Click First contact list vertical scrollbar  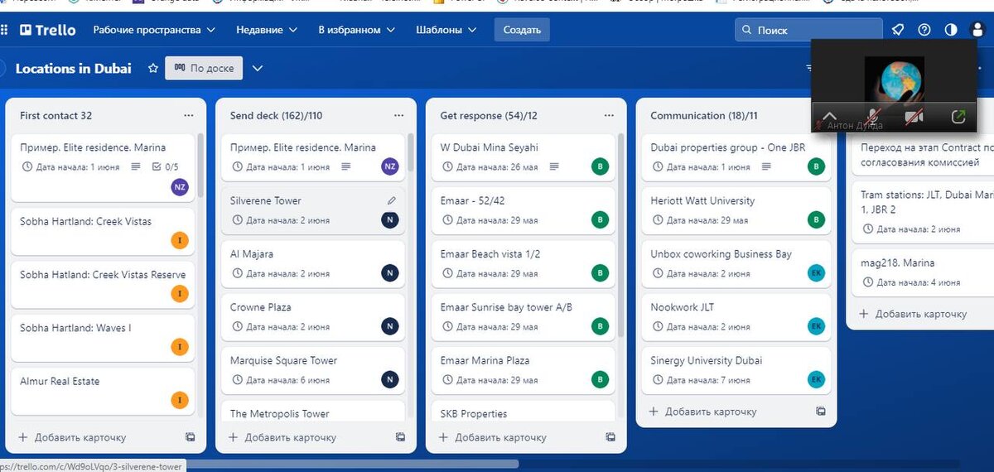200,166
